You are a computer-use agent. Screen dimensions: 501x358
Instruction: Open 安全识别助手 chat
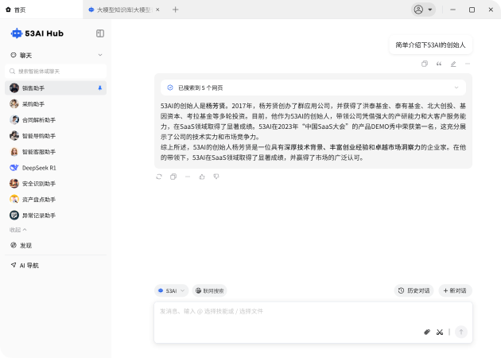(x=56, y=184)
